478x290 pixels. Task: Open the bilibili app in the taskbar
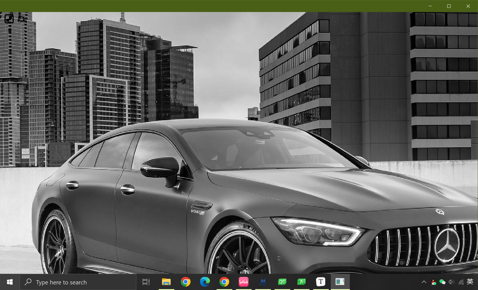point(243,282)
